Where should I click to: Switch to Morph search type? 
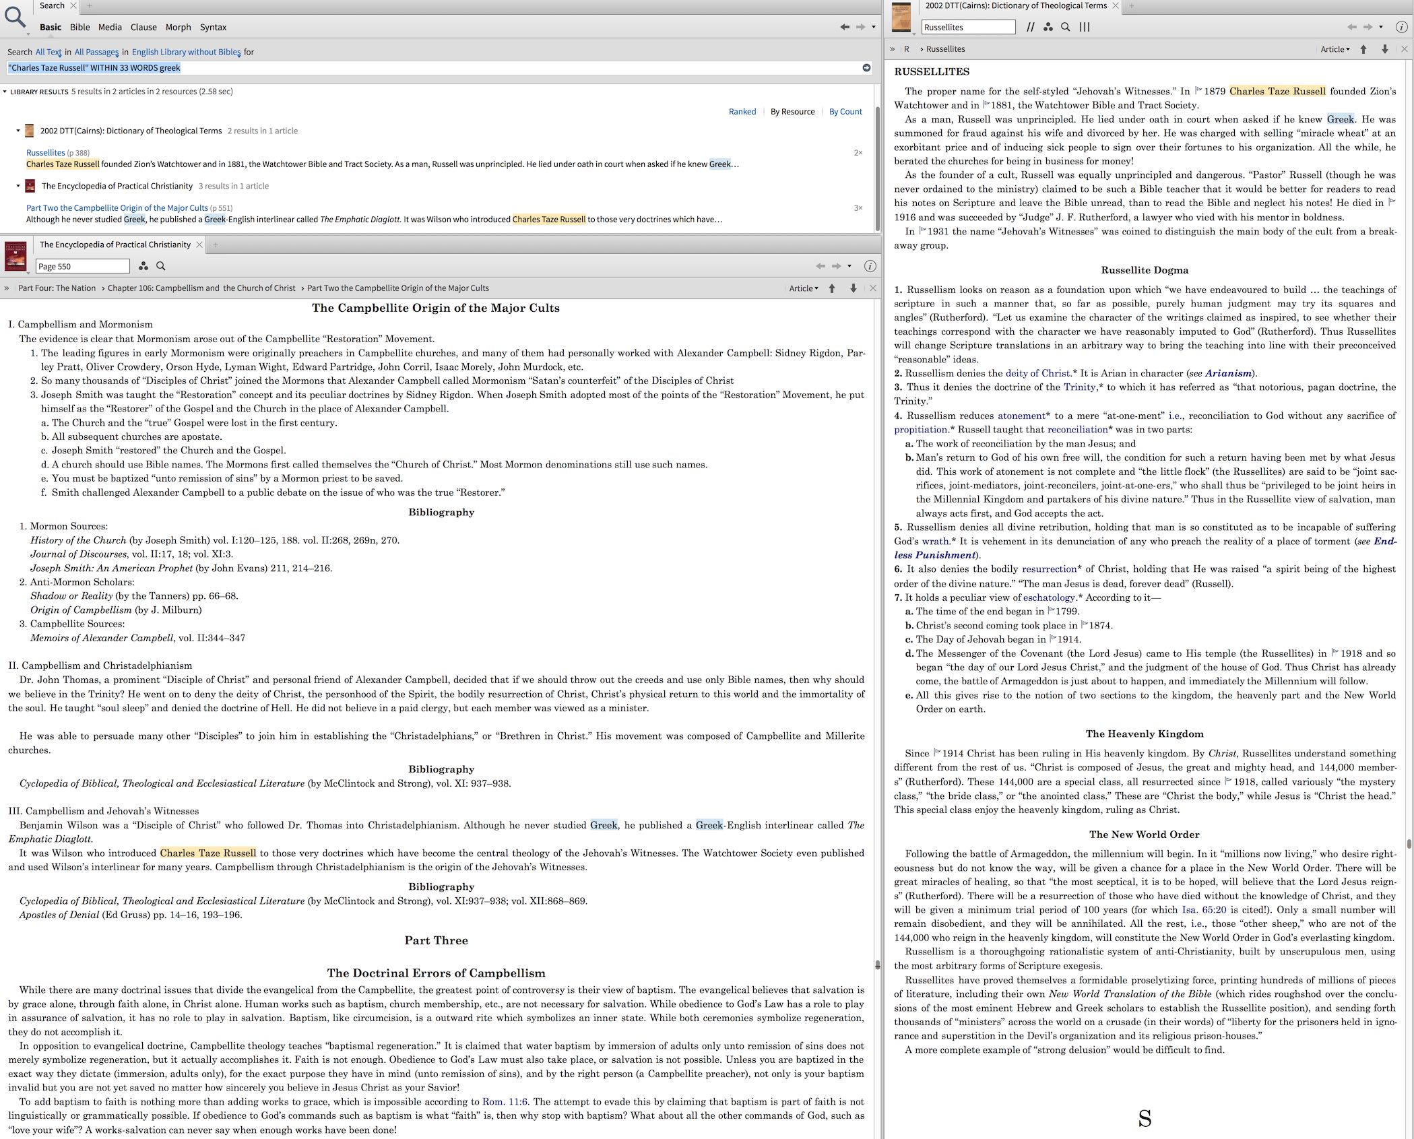click(x=179, y=27)
